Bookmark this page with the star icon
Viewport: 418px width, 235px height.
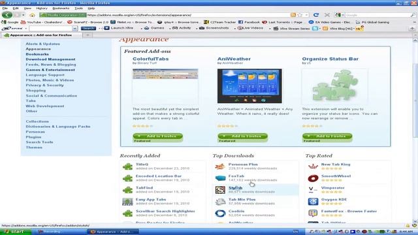(x=300, y=15)
